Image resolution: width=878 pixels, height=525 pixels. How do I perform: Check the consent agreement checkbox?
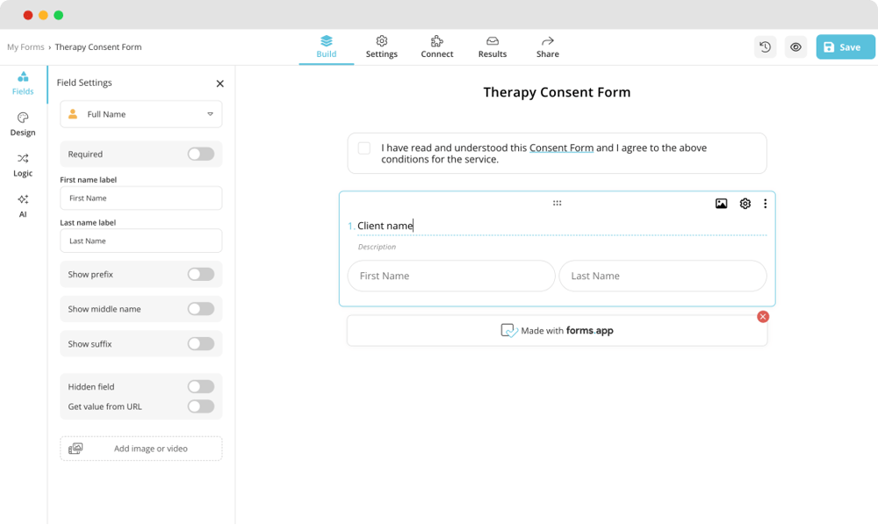click(364, 148)
